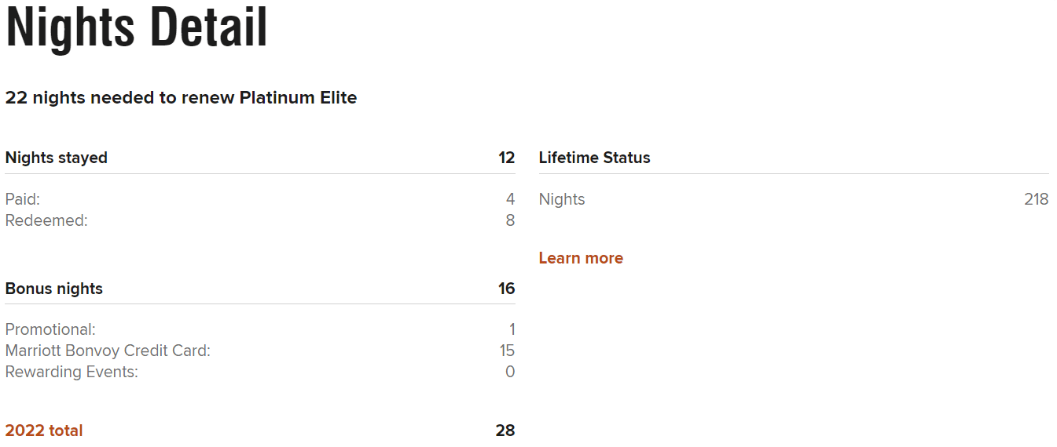Click the Rewarding Events label
Screen dimensions: 1057x447
click(72, 372)
